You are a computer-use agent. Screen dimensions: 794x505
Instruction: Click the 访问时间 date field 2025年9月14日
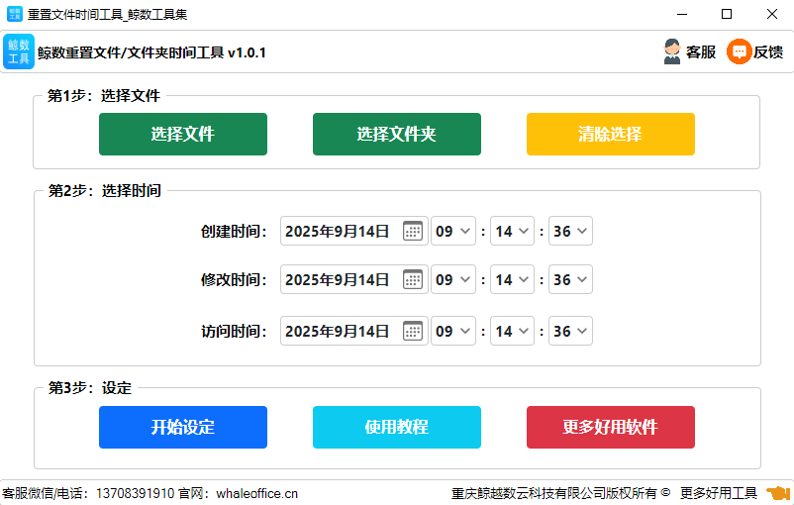[x=354, y=332]
